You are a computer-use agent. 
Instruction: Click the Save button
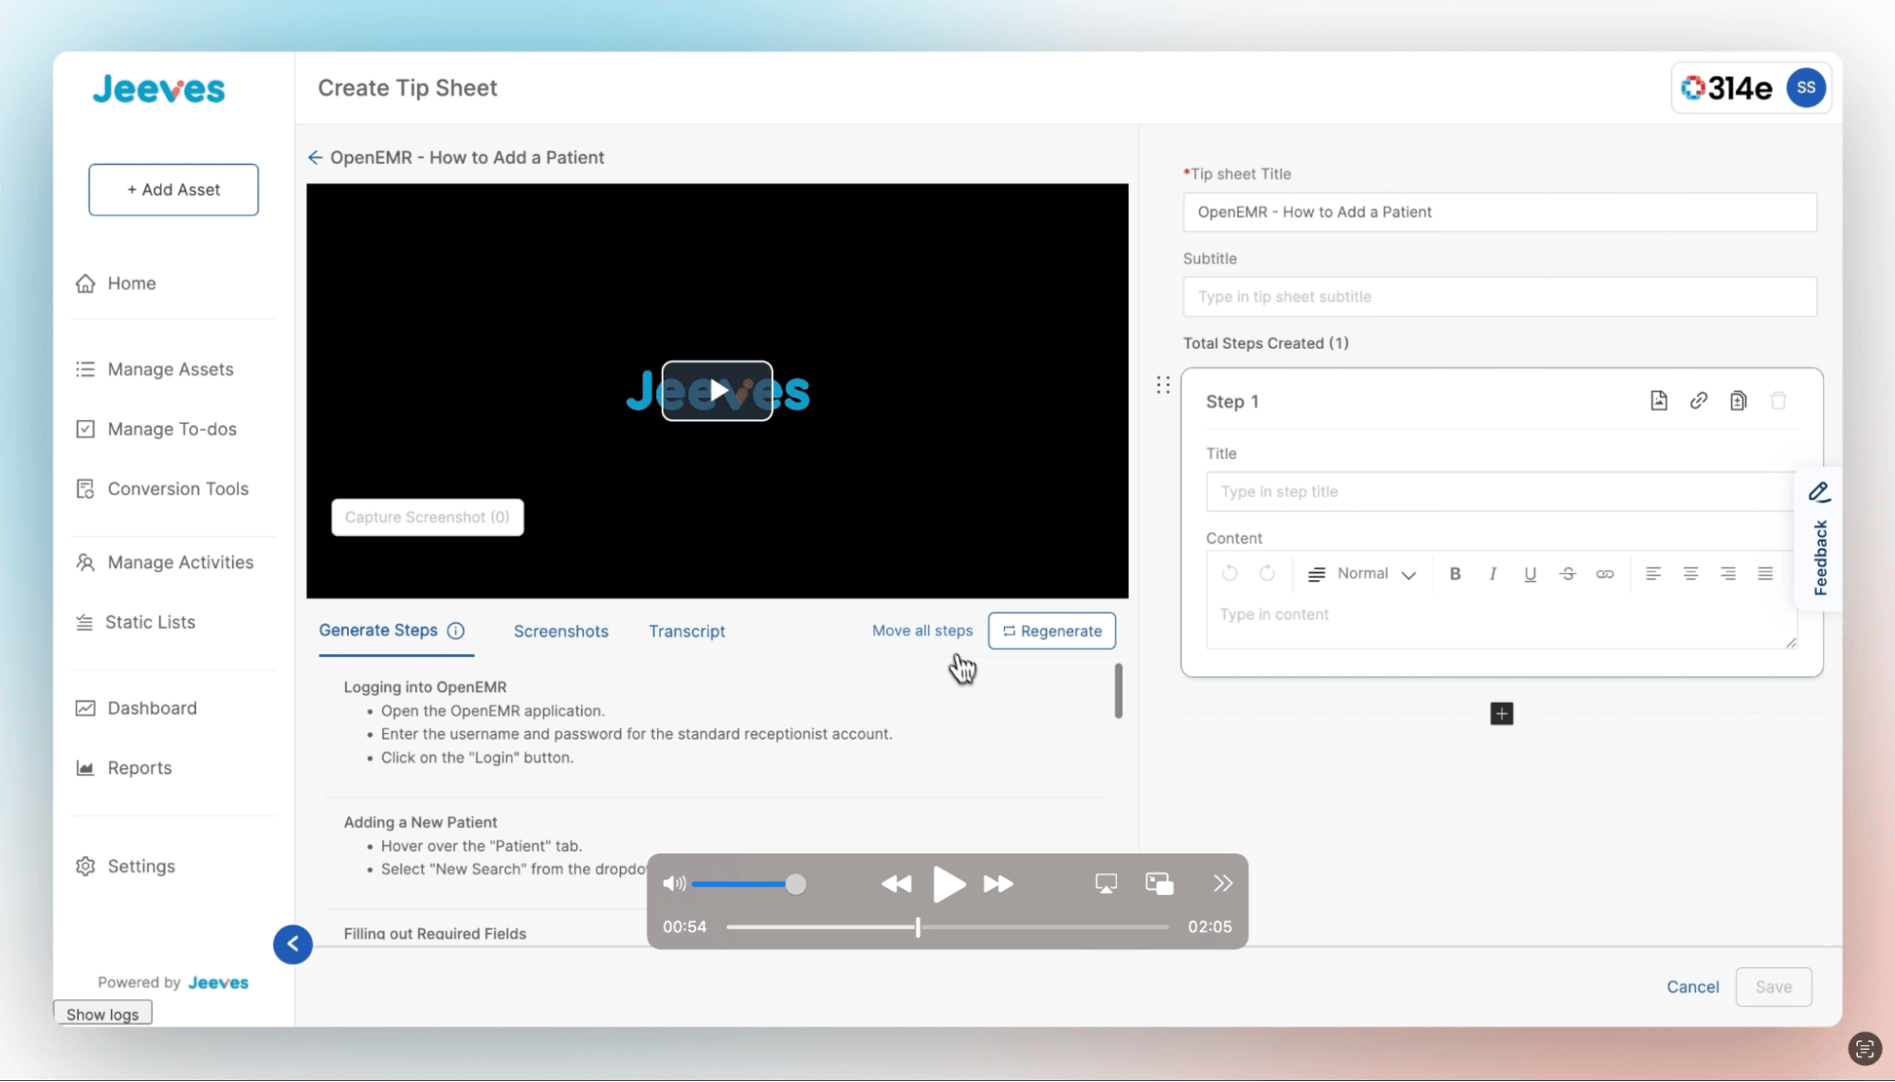tap(1774, 987)
